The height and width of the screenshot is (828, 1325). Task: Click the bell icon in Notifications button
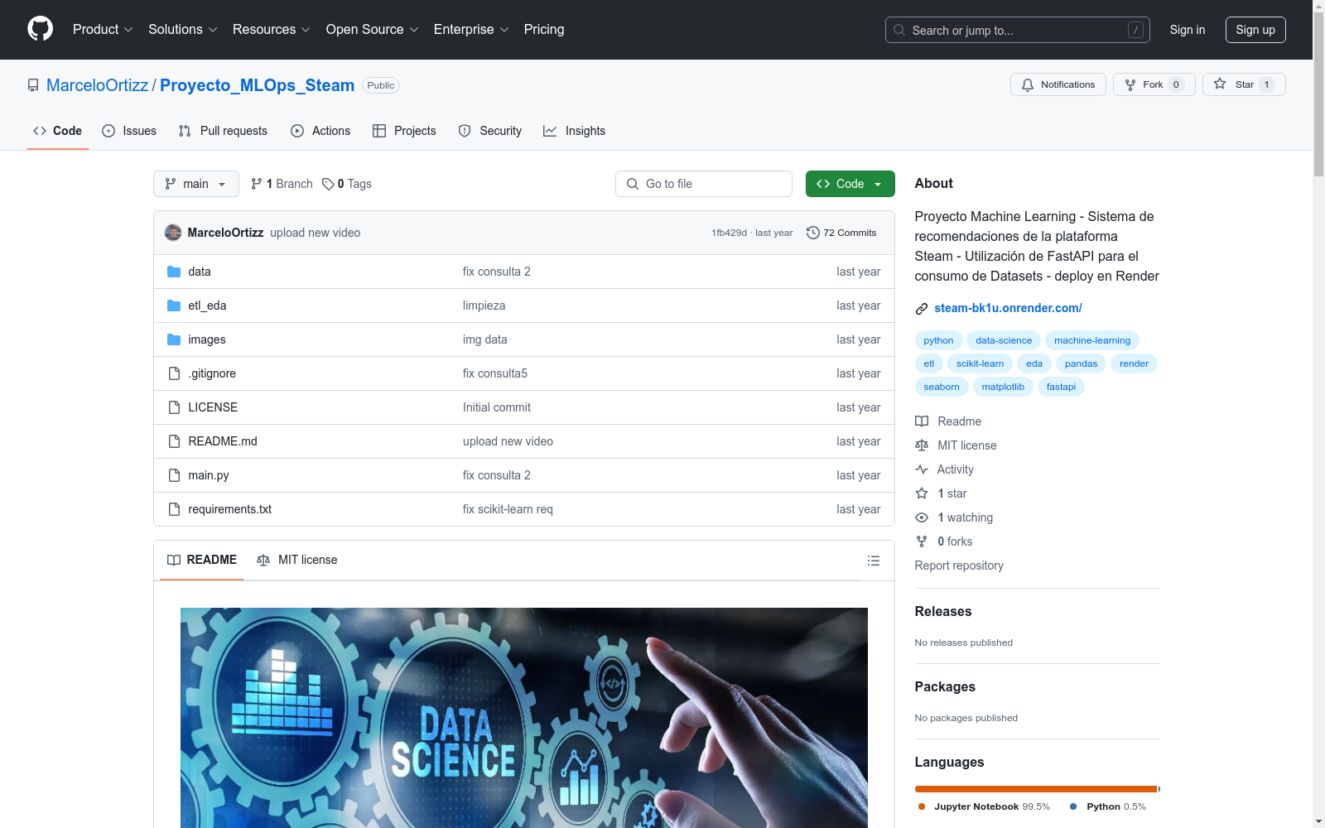[x=1028, y=84]
